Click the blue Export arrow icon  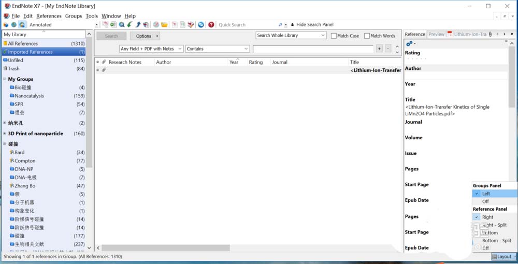tap(138, 25)
